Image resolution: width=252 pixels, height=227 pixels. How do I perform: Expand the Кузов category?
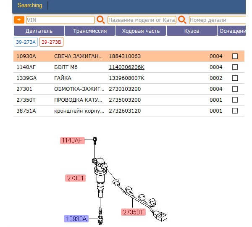tap(192, 31)
